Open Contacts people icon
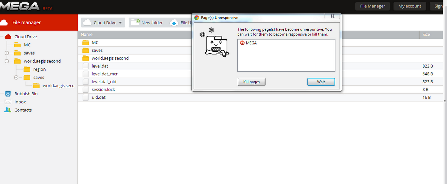The height and width of the screenshot is (184, 447). 8,110
